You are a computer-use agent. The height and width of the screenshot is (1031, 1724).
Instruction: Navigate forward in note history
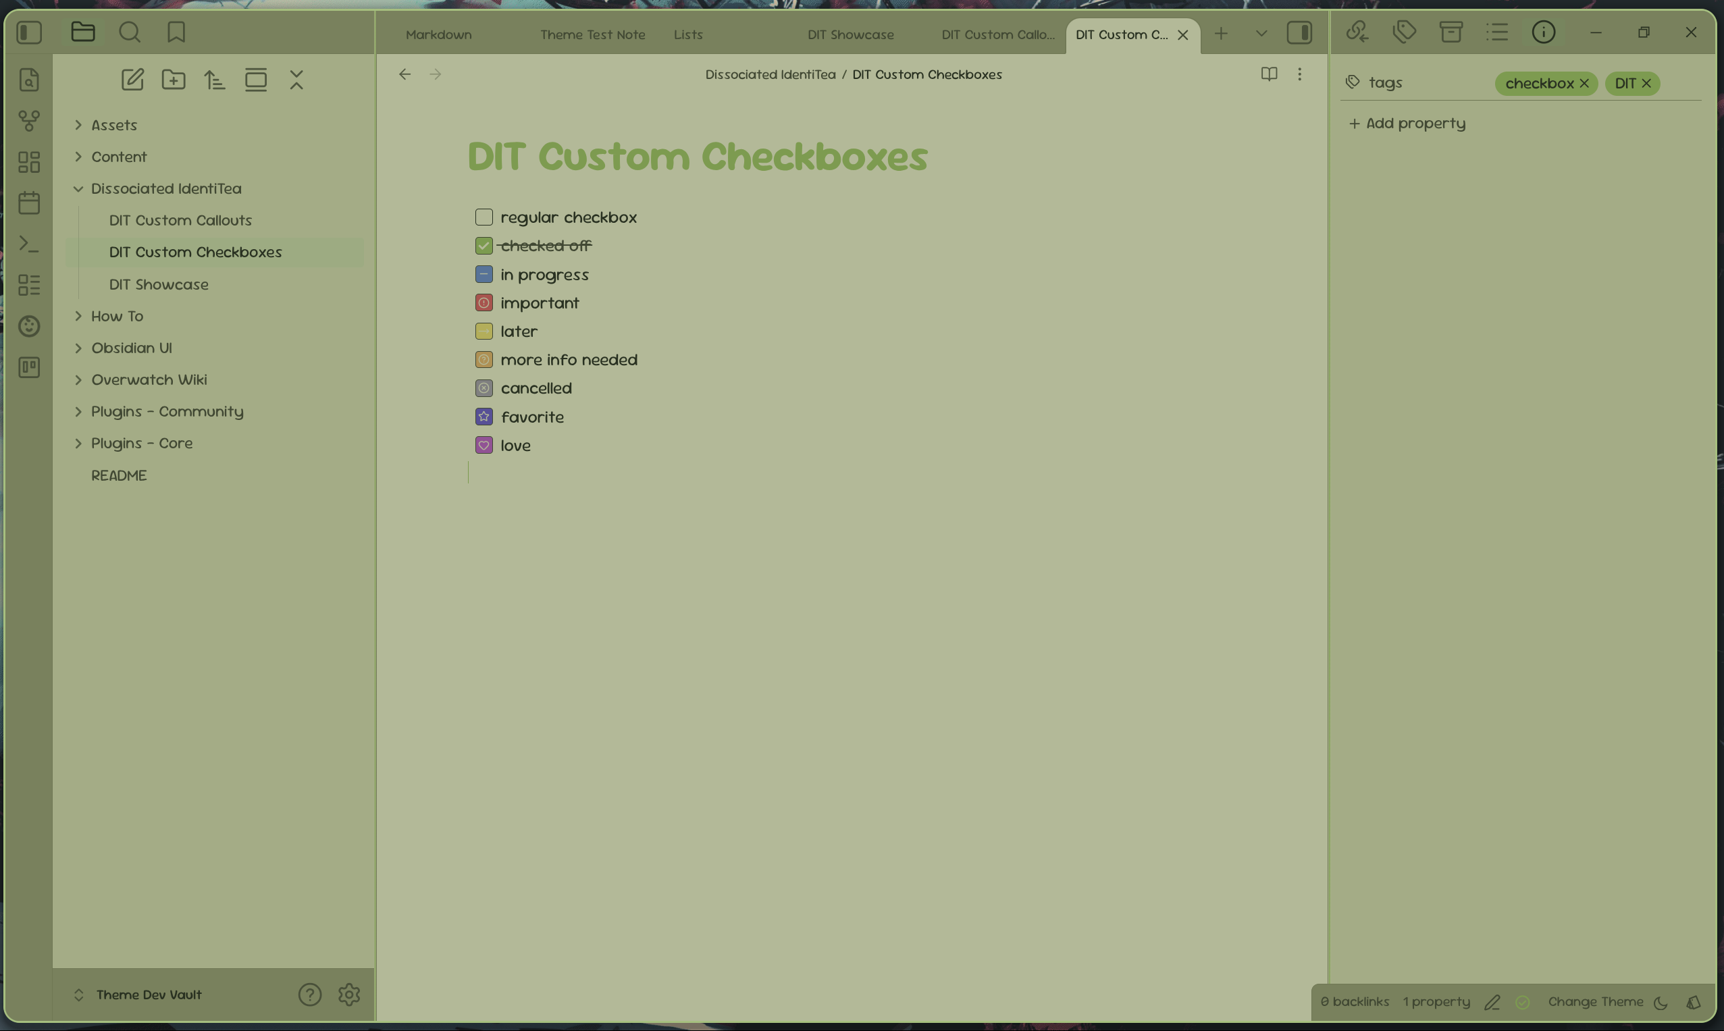pyautogui.click(x=436, y=74)
